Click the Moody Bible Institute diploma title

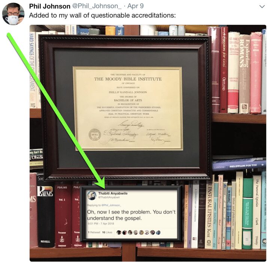click(x=128, y=79)
